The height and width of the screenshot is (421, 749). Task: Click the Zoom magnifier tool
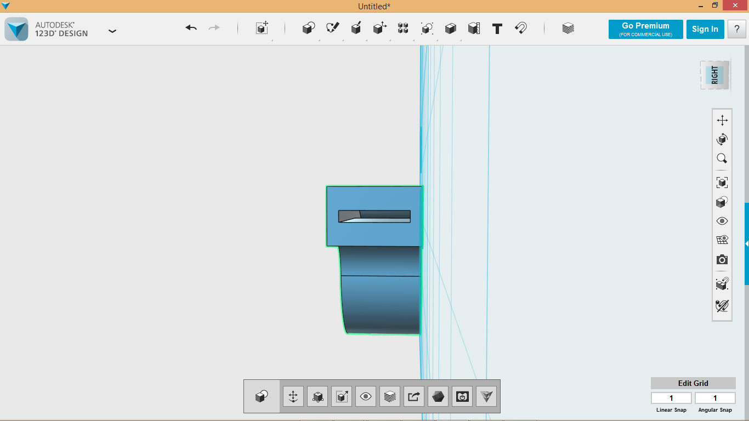click(x=722, y=158)
